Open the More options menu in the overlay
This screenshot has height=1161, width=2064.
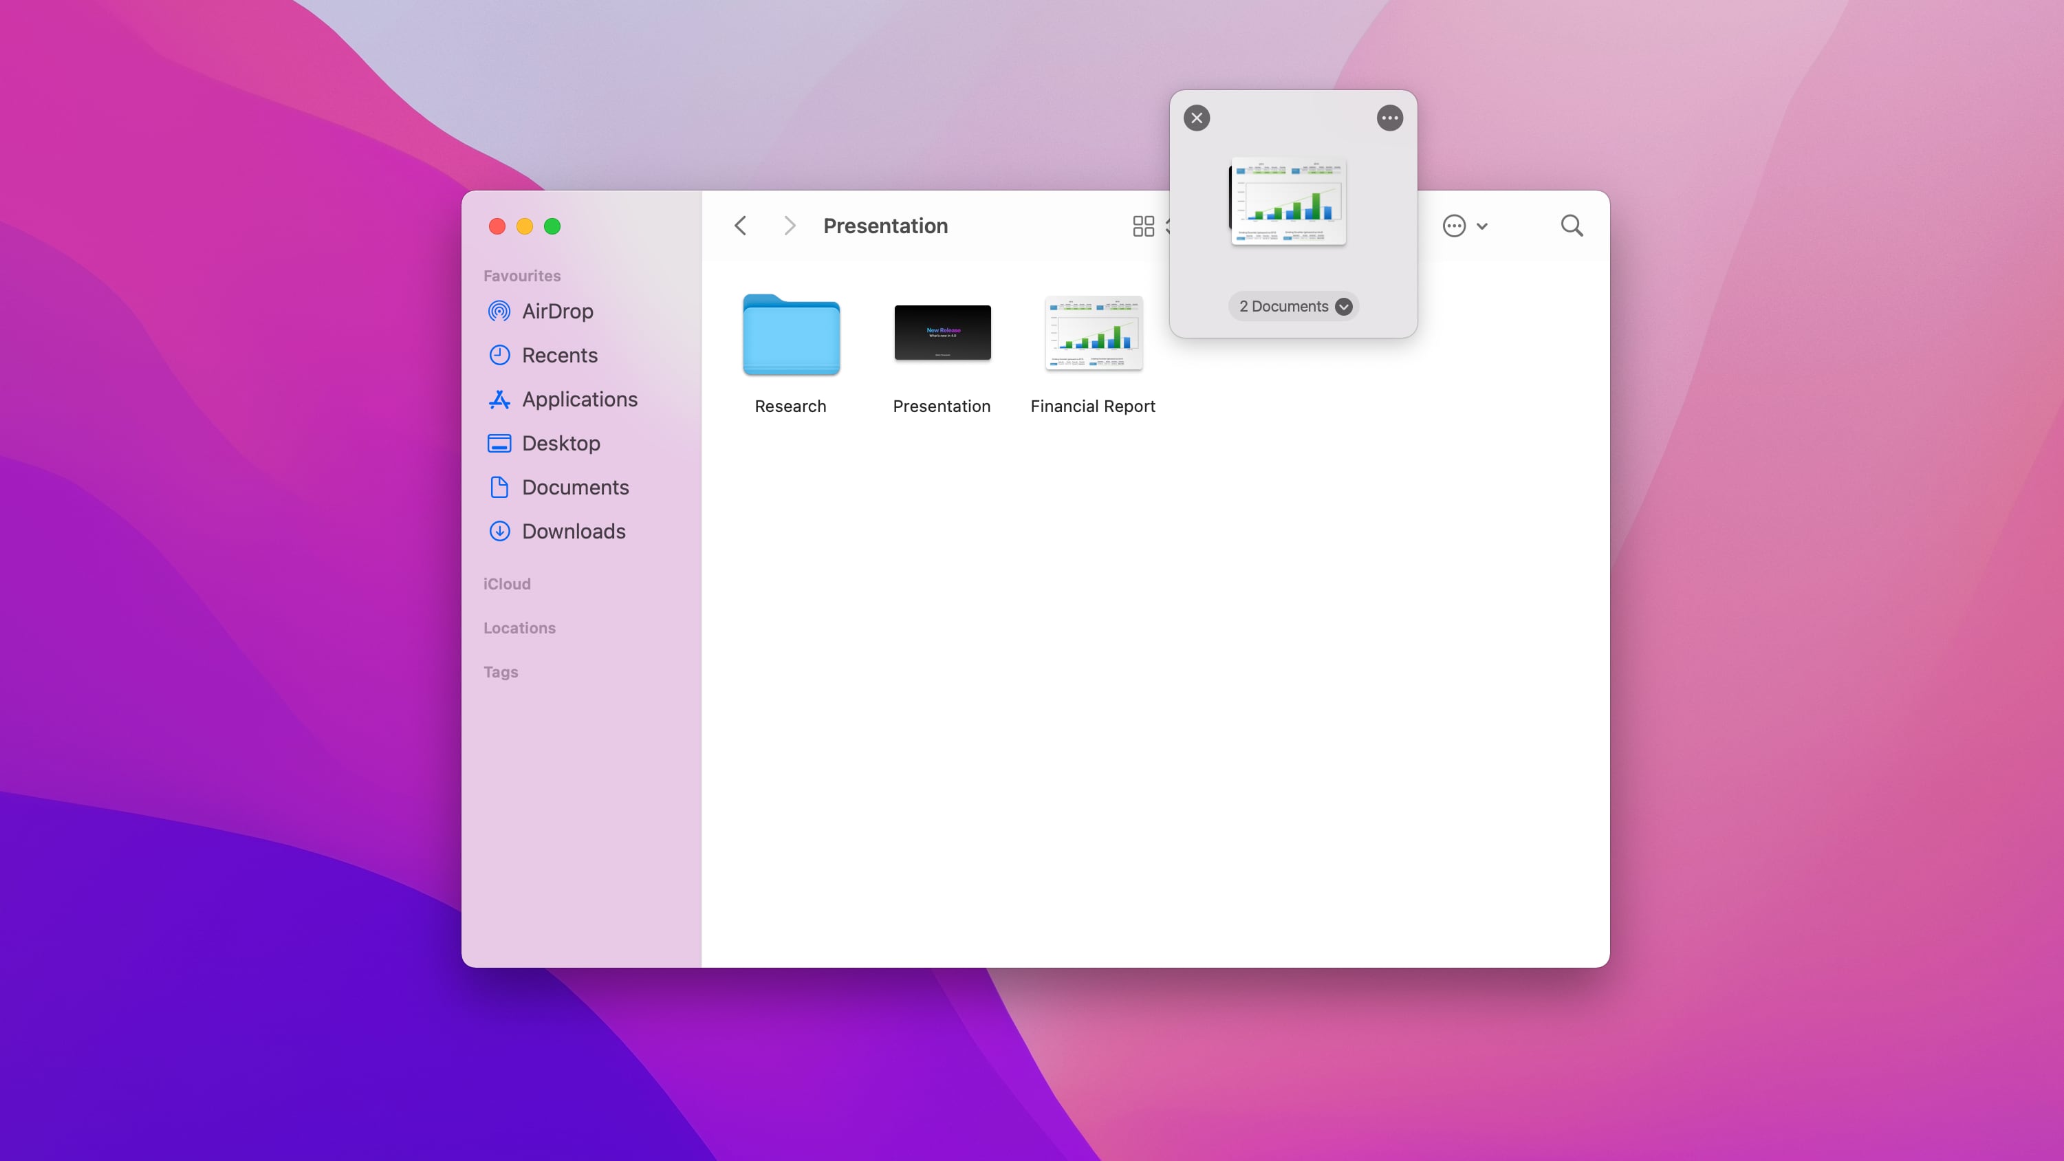point(1390,117)
